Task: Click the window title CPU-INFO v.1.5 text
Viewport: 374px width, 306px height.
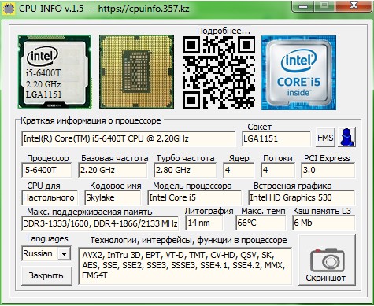Action: 51,8
